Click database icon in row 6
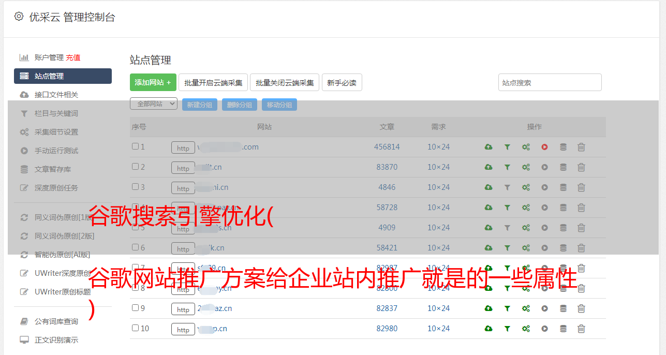The image size is (666, 355). click(563, 248)
